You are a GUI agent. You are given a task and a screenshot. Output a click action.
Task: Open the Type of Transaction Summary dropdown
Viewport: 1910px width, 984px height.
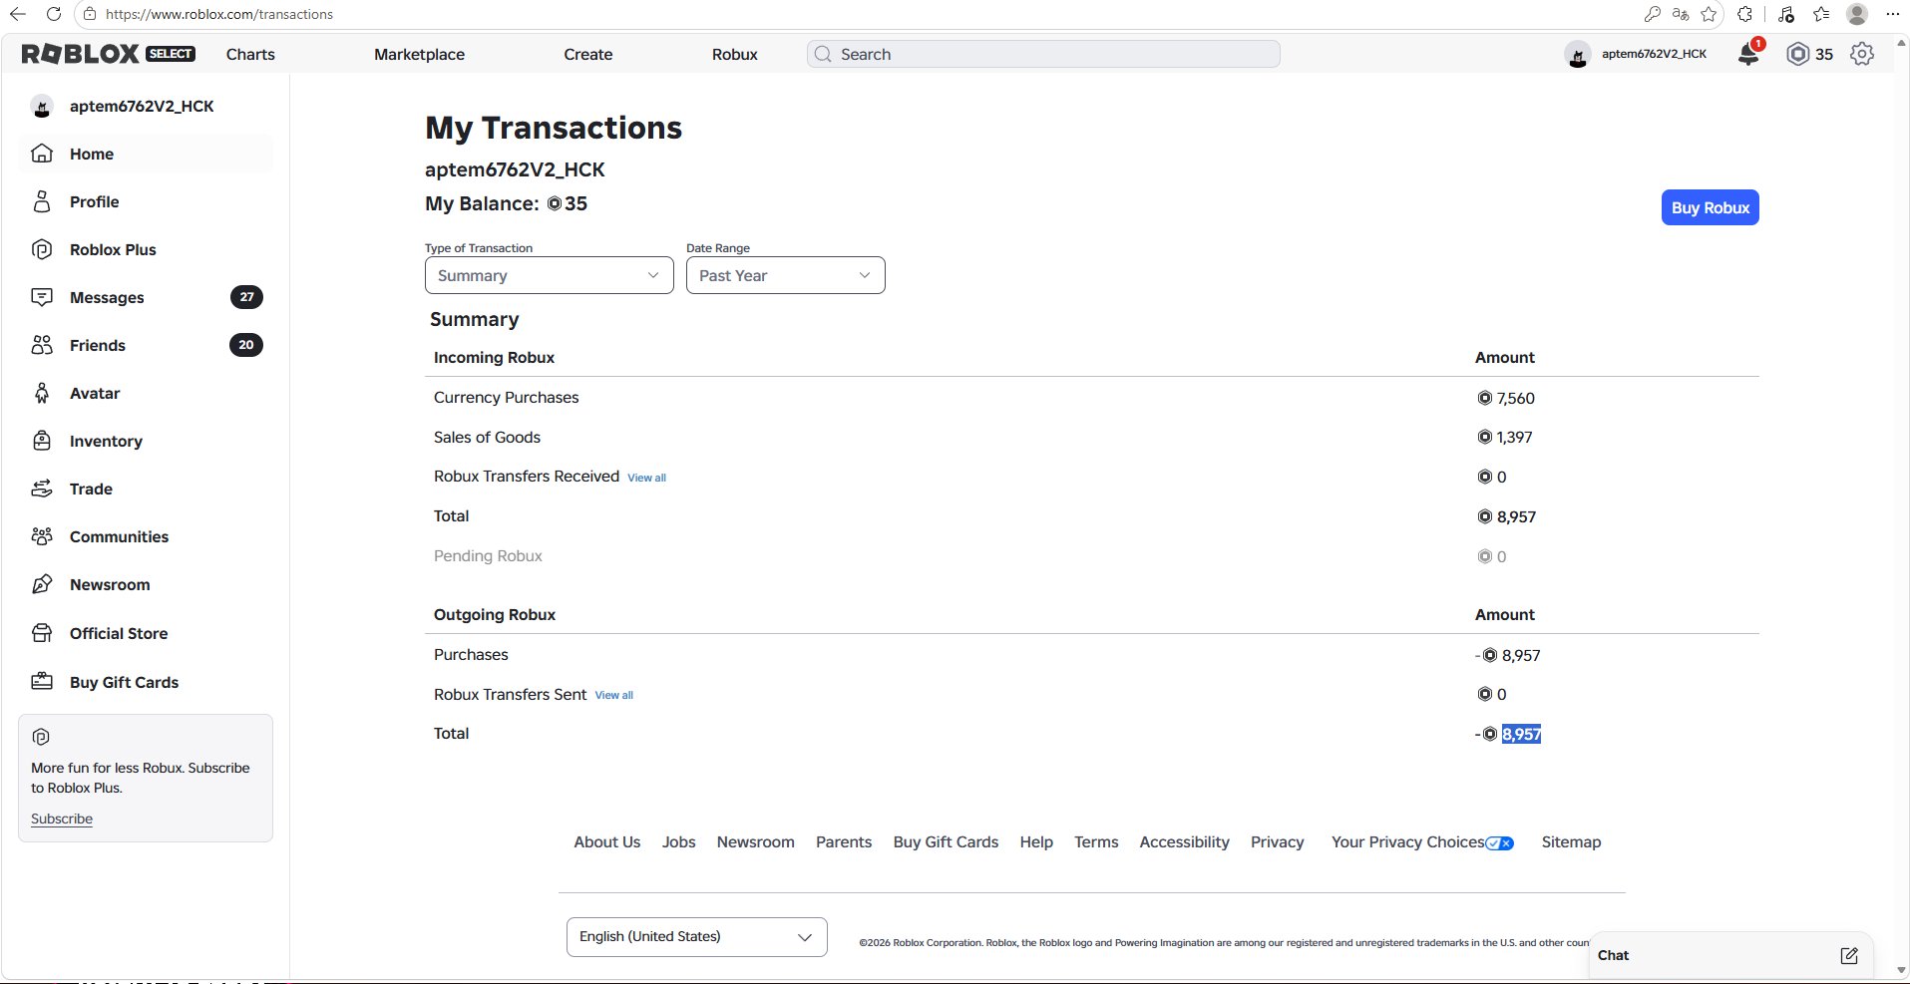(x=550, y=275)
